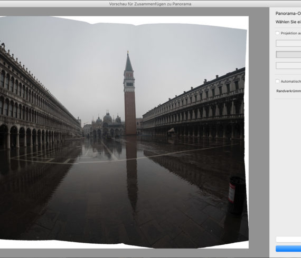301x258 pixels.
Task: Click the 'Panorama-O…' heading
Action: click(288, 13)
